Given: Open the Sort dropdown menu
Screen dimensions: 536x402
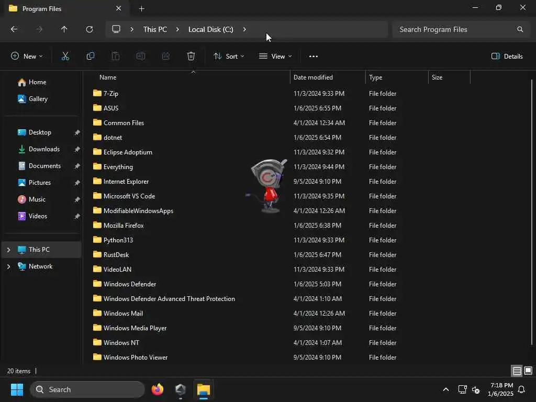Looking at the screenshot, I should [229, 57].
